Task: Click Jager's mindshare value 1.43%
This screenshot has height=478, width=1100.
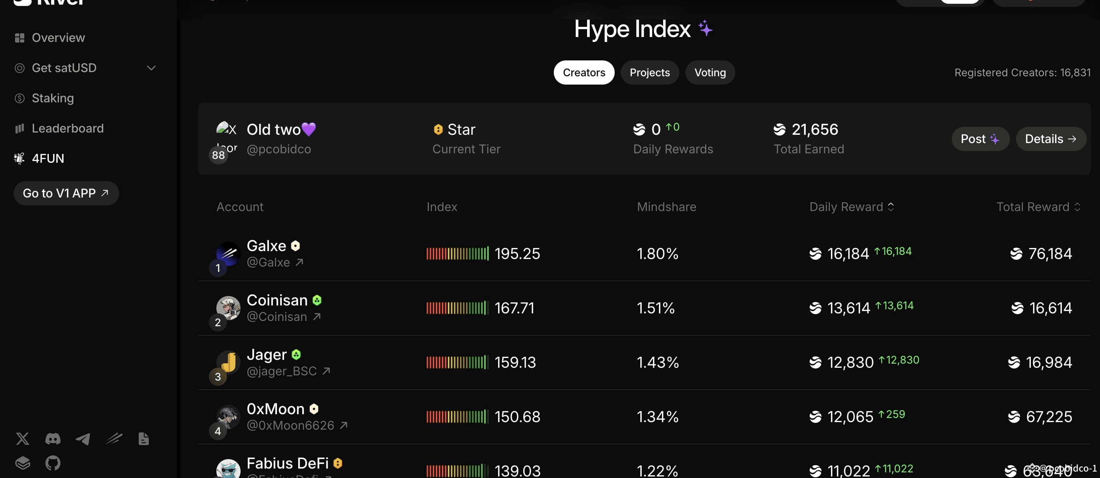Action: (658, 362)
